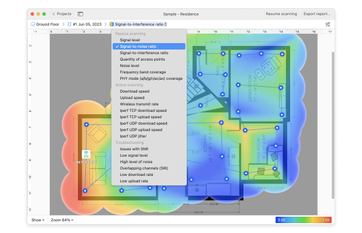Click the vertical scrollbar on right

[333, 125]
